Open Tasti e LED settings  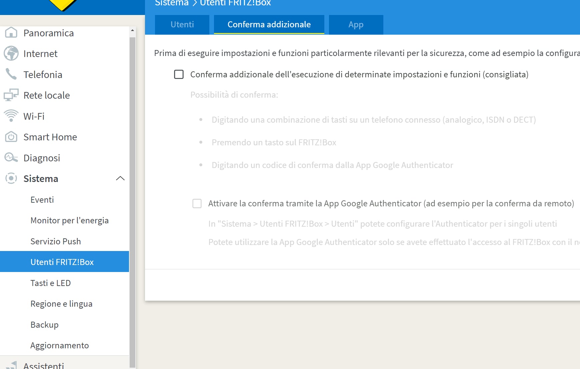50,283
